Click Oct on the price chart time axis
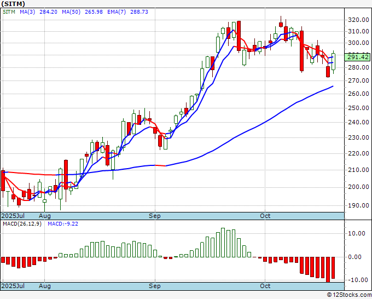 [265, 216]
